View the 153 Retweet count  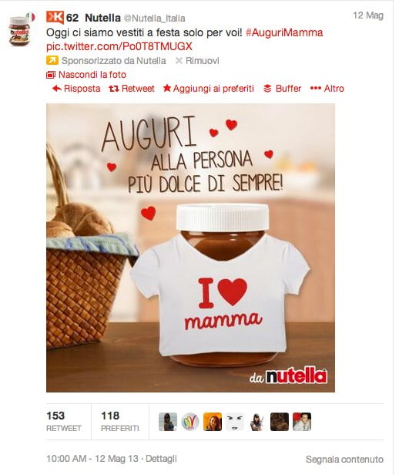point(64,421)
